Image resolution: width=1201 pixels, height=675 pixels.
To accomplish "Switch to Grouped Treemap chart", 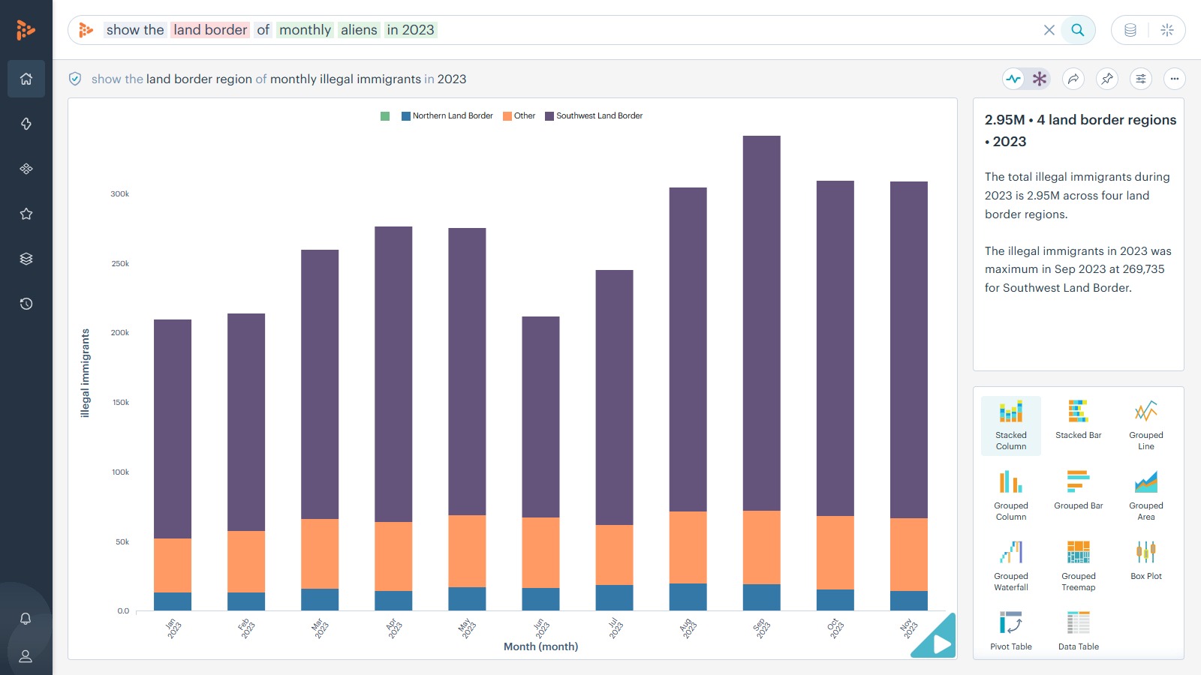I will pyautogui.click(x=1079, y=566).
